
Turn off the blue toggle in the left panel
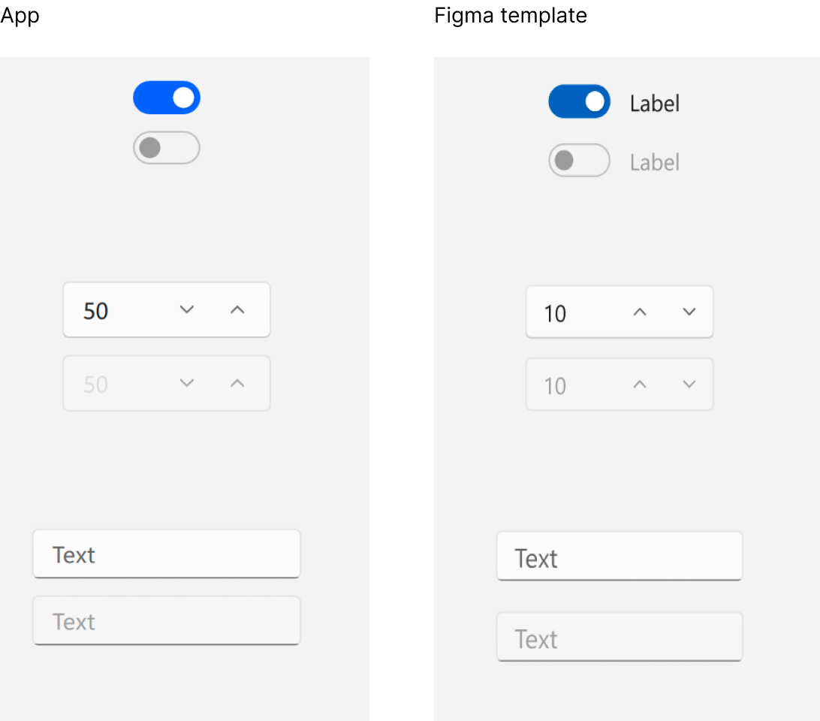point(167,97)
